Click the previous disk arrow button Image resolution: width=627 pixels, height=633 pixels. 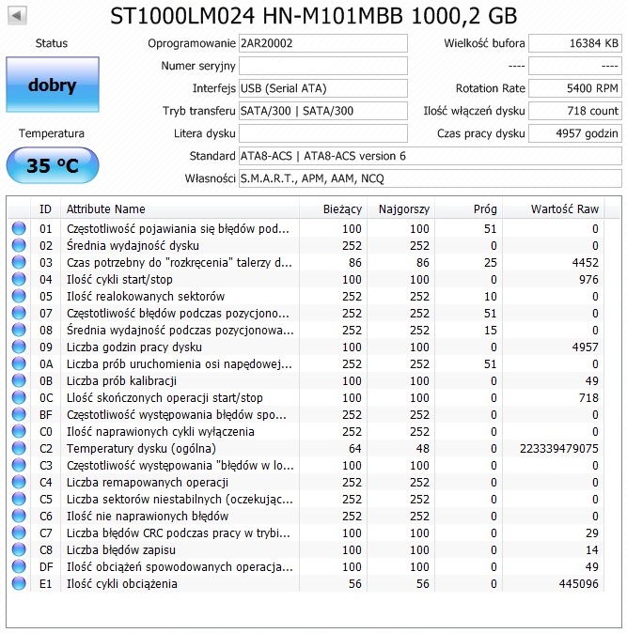pos(17,16)
